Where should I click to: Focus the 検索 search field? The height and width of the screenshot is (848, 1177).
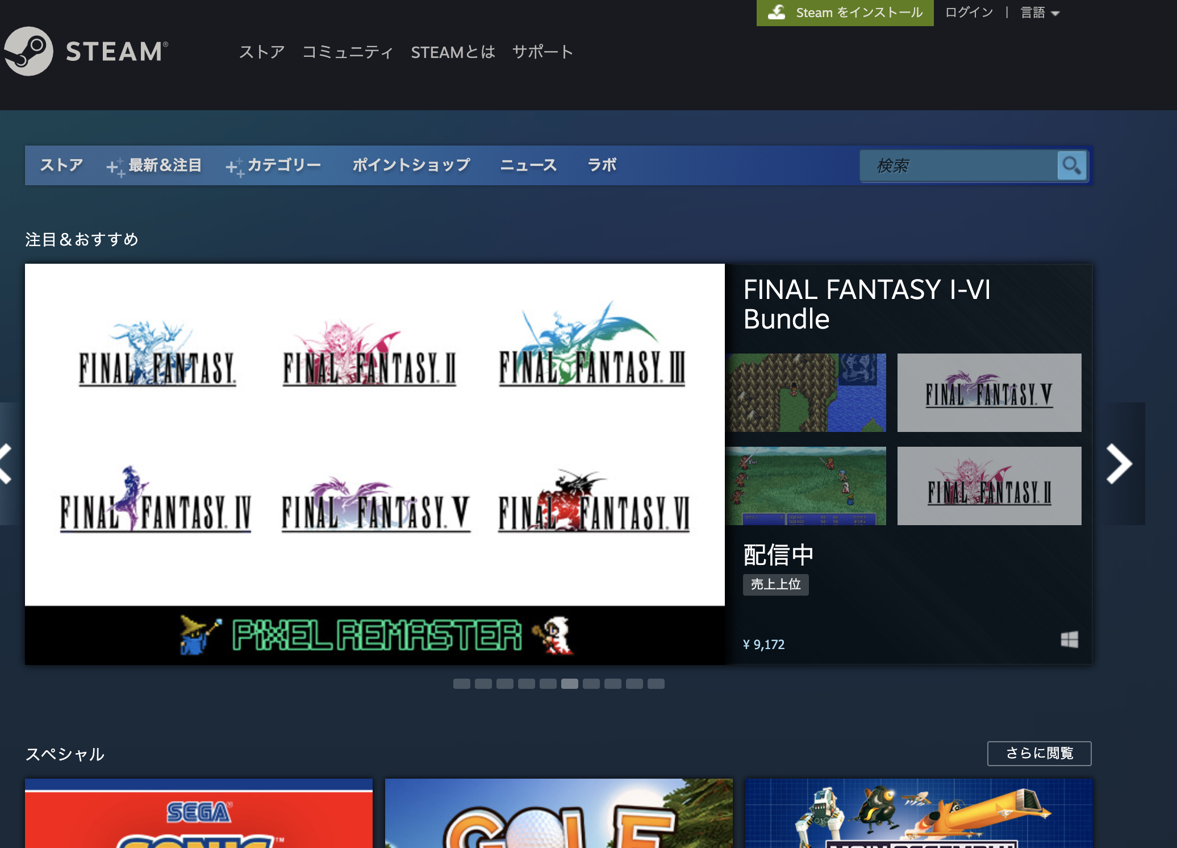pos(959,165)
